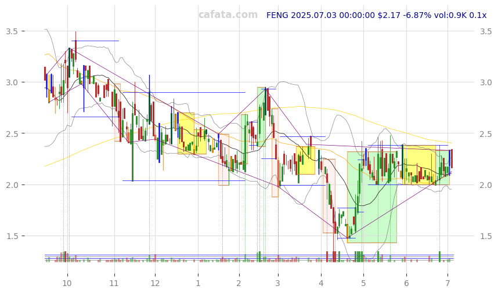
Task: Select month 1 on the time axis
Action: [198, 283]
